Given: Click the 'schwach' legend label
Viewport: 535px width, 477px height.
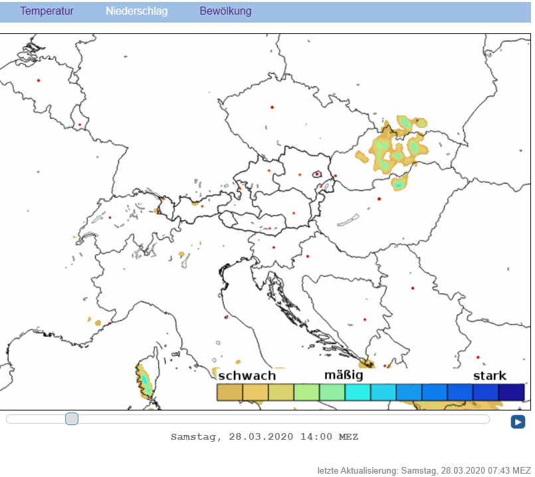Looking at the screenshot, I should (247, 376).
